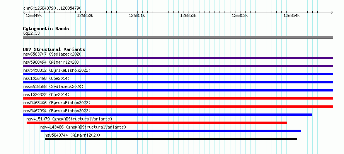Click the chr6:126848790..126854790 region label

52,8
